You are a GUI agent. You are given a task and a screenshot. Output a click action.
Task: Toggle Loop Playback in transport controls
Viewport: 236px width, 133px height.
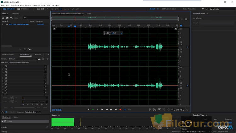[125, 109]
